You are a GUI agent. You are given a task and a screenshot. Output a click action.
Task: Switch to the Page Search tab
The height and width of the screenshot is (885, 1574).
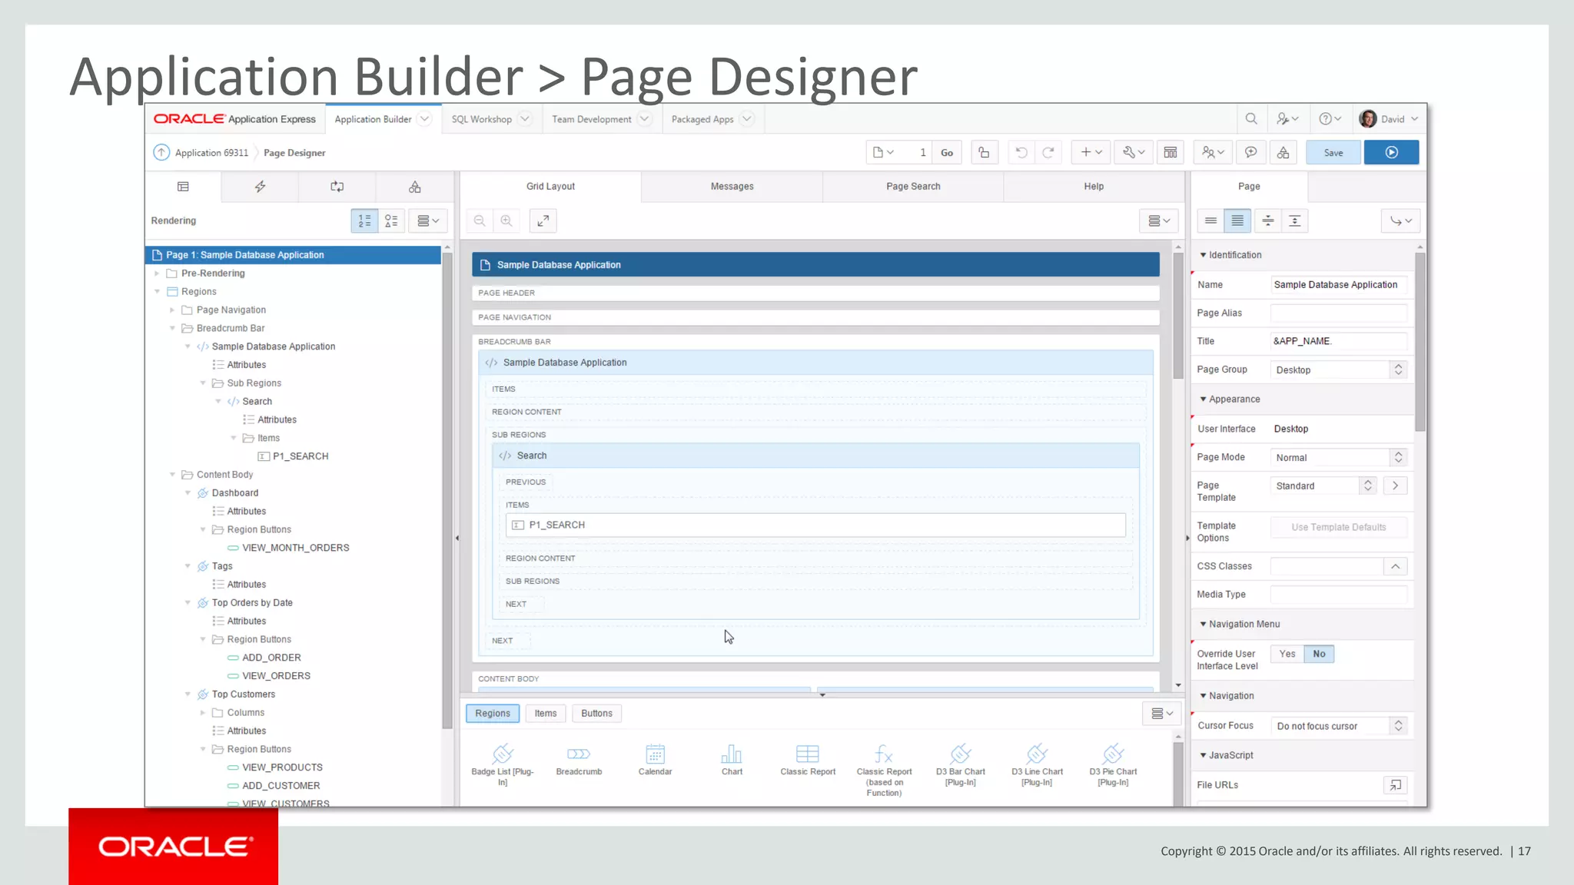coord(913,187)
